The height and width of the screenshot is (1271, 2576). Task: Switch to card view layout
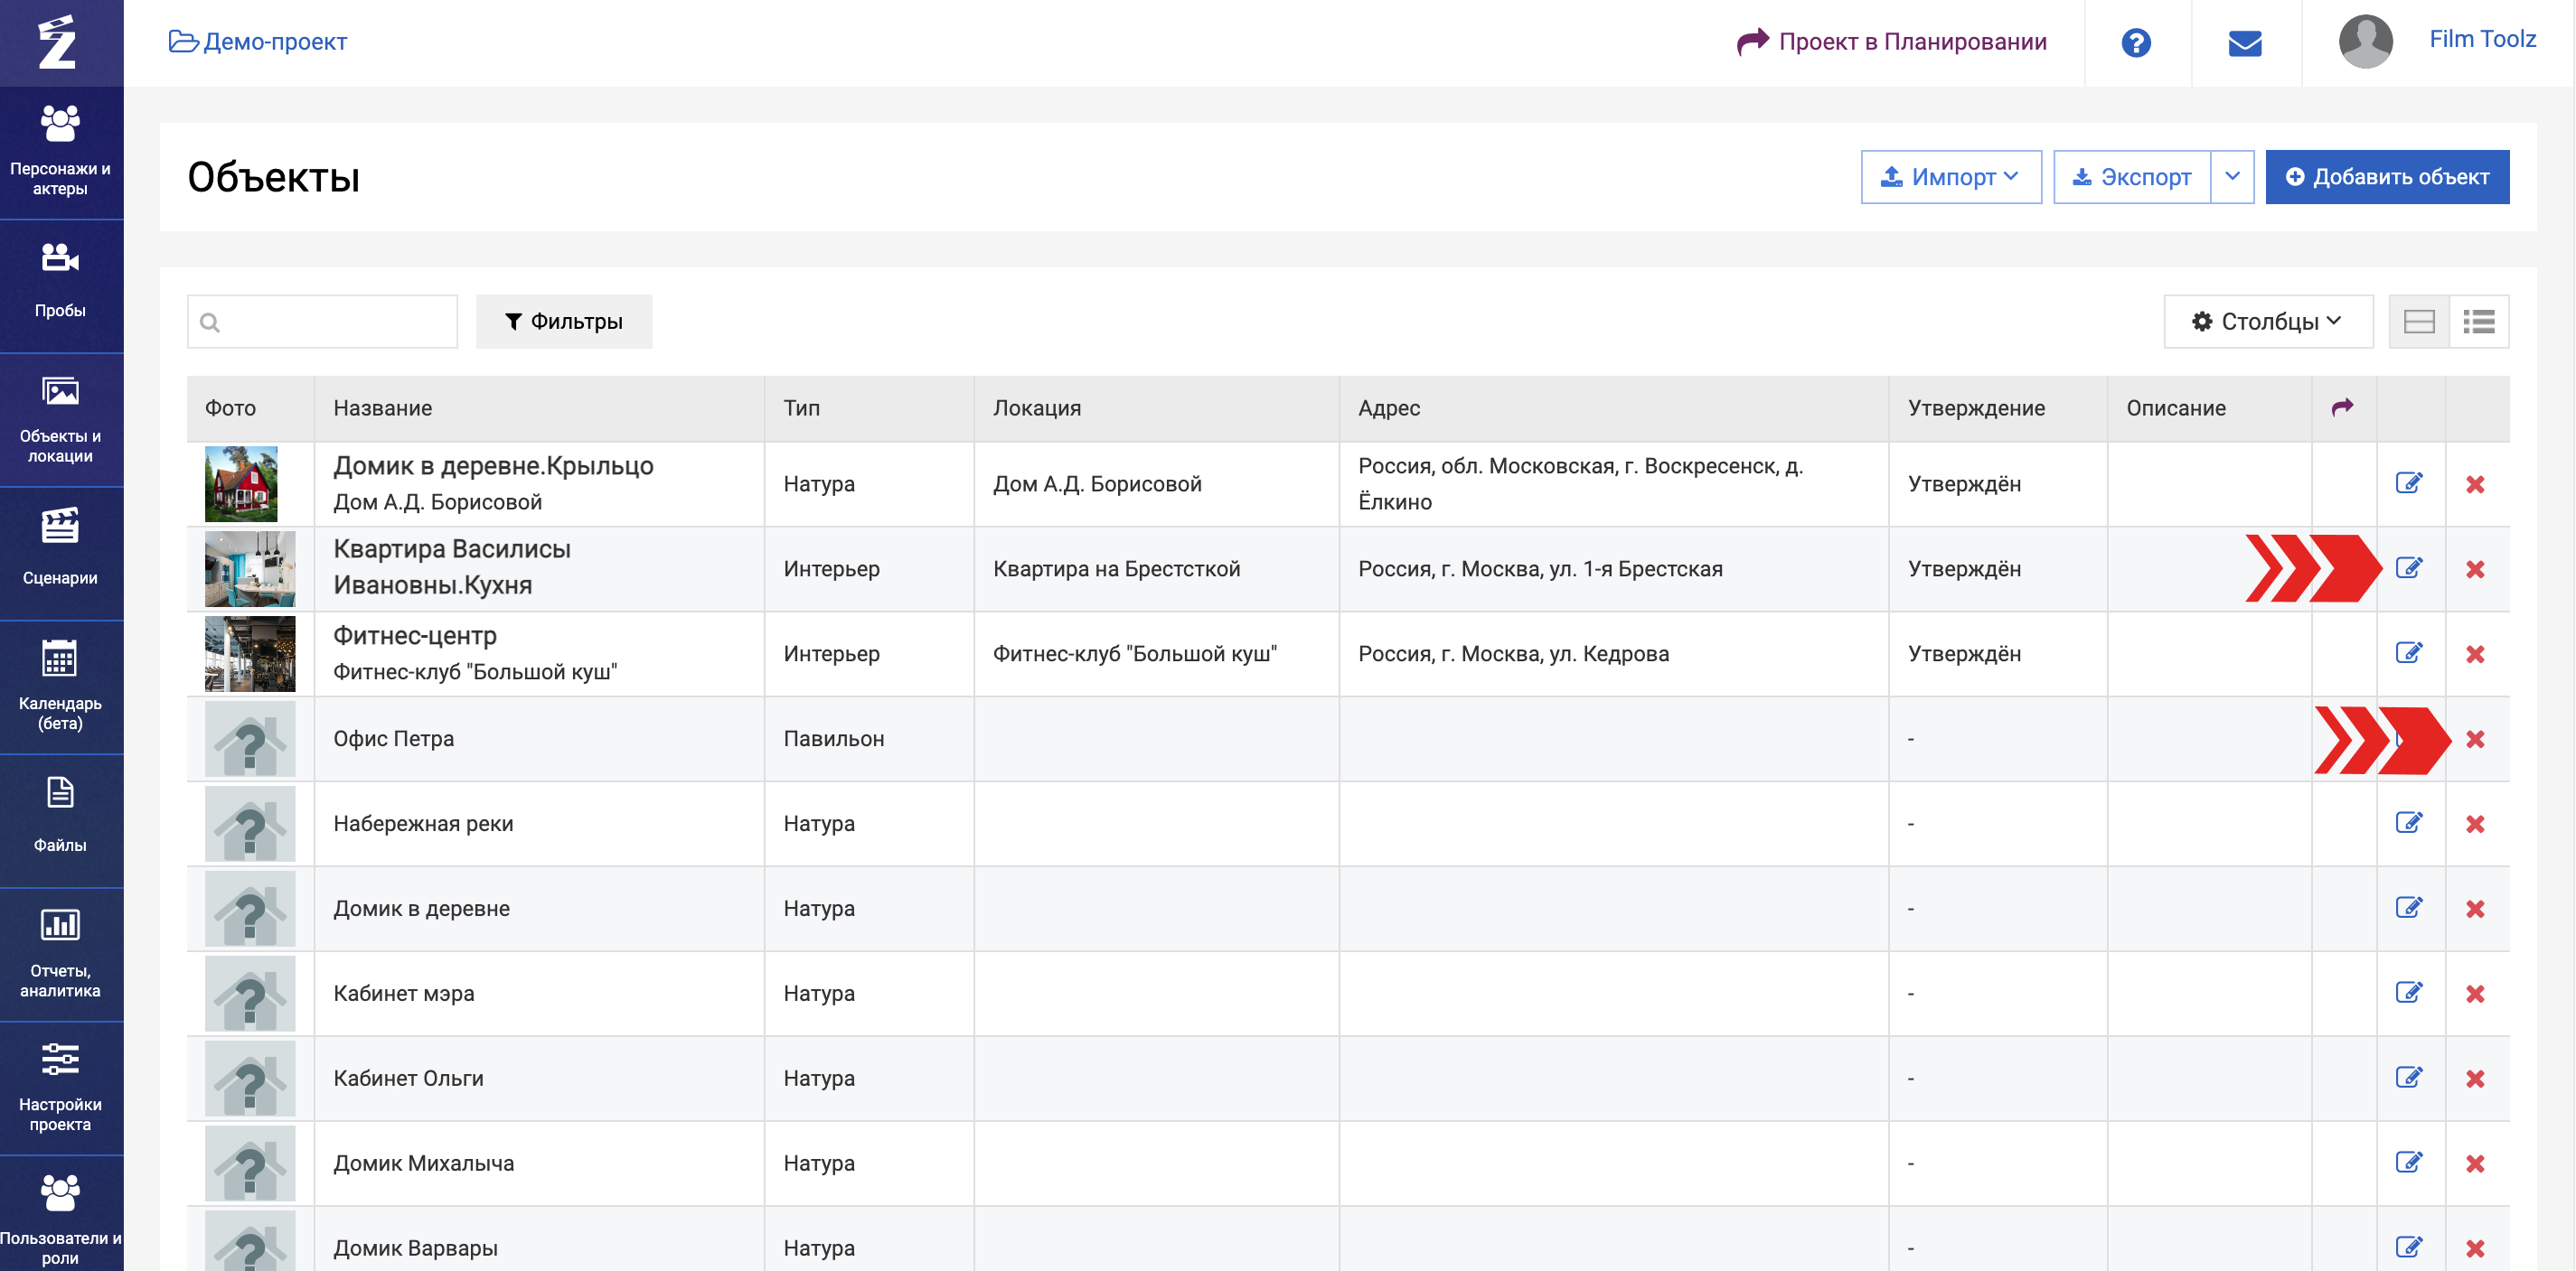click(2419, 322)
